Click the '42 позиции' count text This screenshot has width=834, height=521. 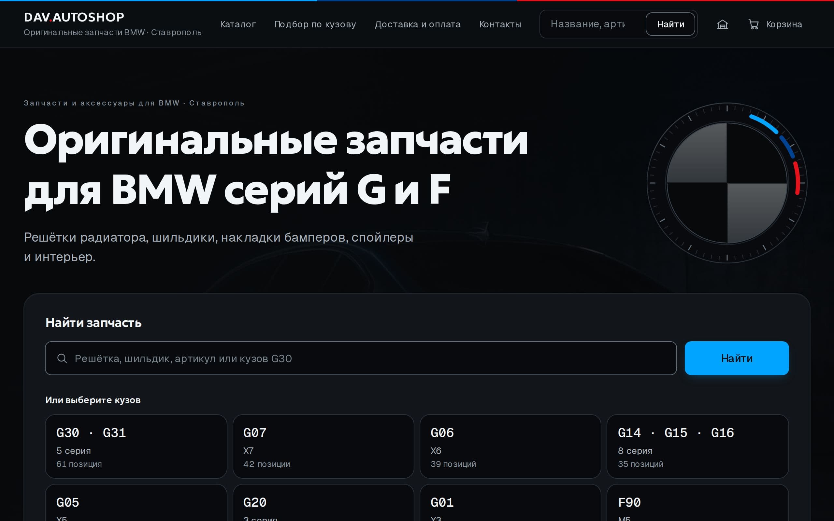[x=267, y=464]
